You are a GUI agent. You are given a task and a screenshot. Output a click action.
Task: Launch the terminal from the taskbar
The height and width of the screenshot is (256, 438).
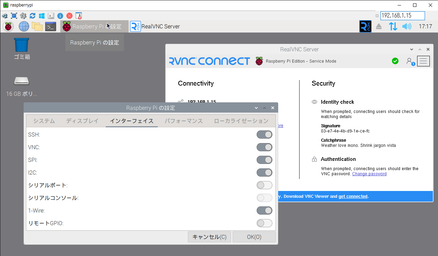pos(51,27)
